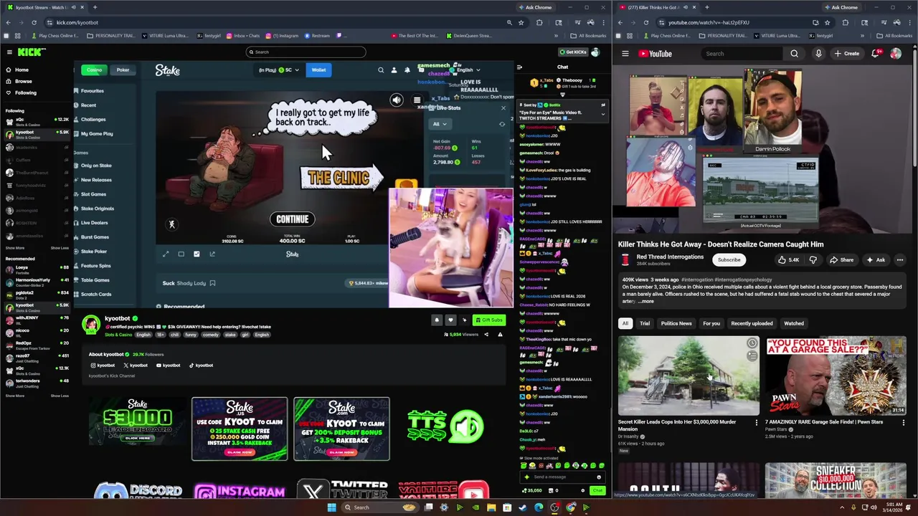Share the kyootbot stream

[486, 335]
